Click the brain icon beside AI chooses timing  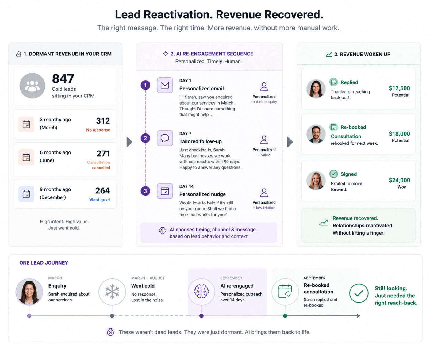163,230
